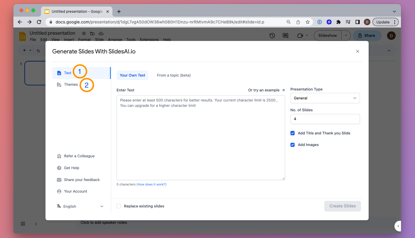Image resolution: width=415 pixels, height=238 pixels.
Task: Expand the Slideshow options arrow
Action: click(x=346, y=36)
